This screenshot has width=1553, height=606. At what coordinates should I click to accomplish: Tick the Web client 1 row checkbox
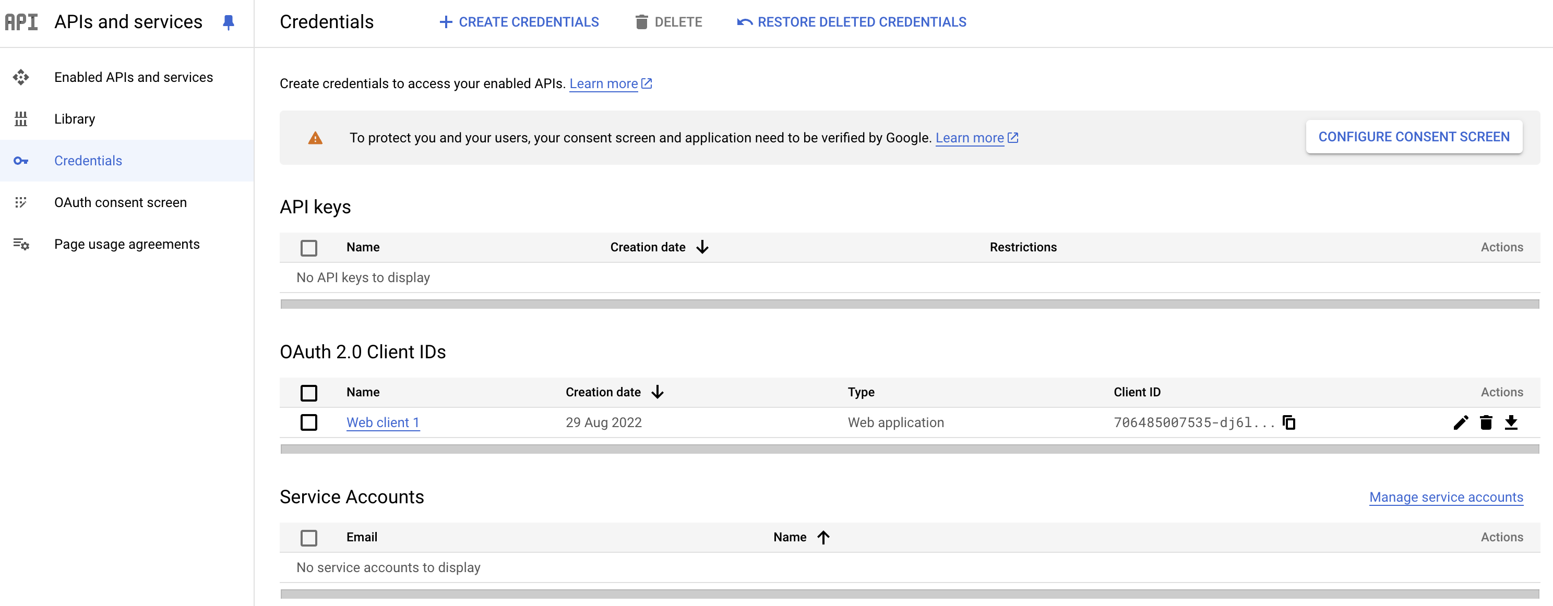click(309, 422)
